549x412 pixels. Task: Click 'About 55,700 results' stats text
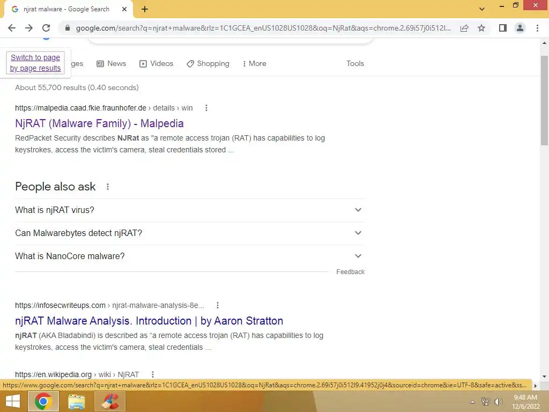pyautogui.click(x=77, y=87)
